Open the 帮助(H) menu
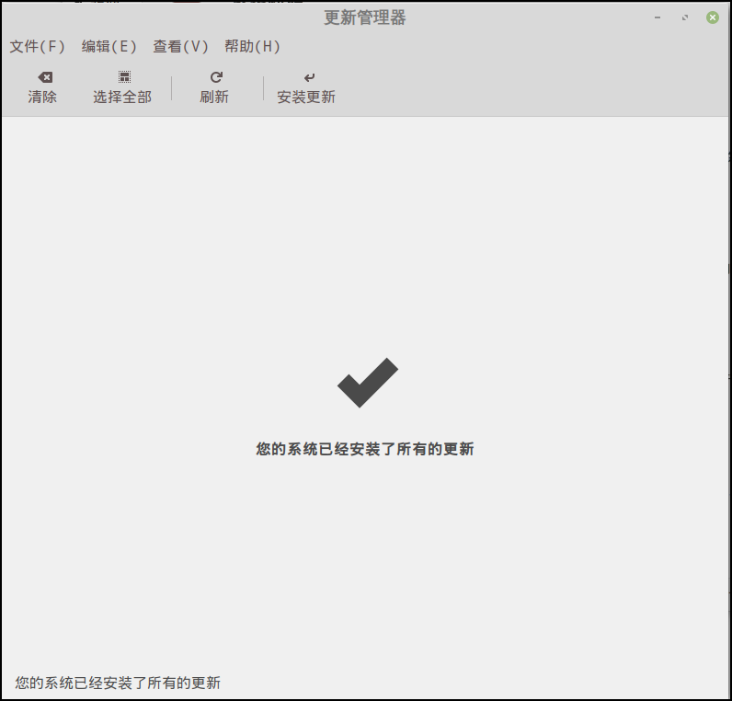The width and height of the screenshot is (732, 701). tap(252, 46)
